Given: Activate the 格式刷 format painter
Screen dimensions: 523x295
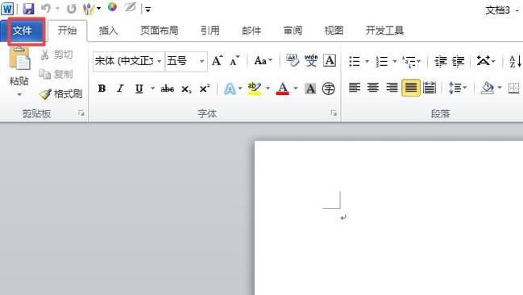Looking at the screenshot, I should click(60, 94).
